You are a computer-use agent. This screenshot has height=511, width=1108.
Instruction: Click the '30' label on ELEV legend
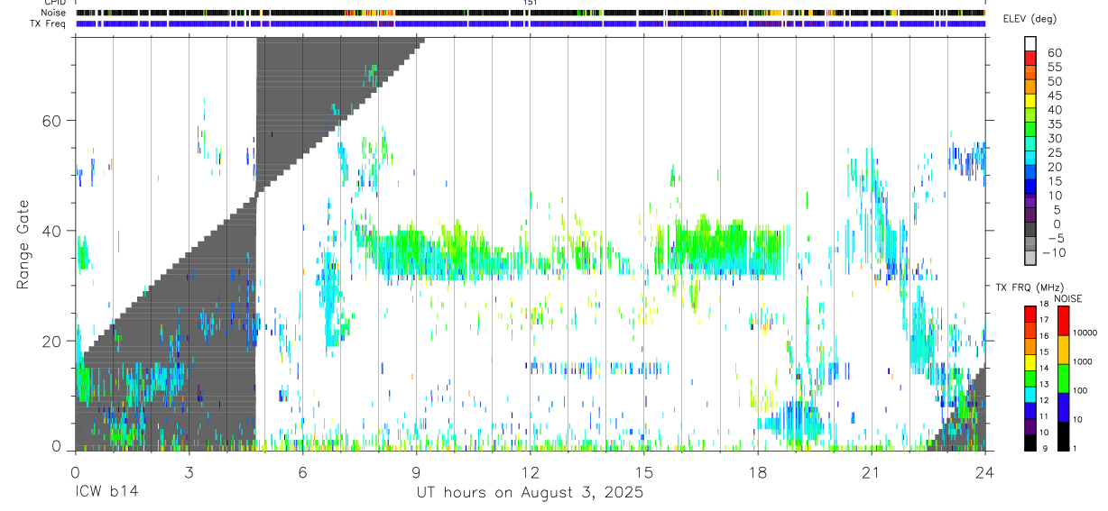[1053, 139]
